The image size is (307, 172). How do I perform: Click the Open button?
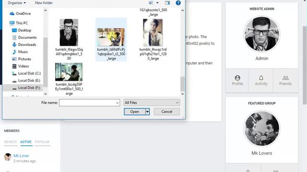(135, 111)
